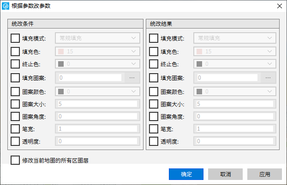
Task: Enable 笔宽 checkbox in 统改结果
Action: [154, 129]
